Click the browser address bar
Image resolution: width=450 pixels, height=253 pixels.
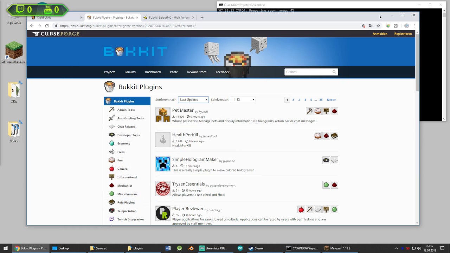(207, 26)
